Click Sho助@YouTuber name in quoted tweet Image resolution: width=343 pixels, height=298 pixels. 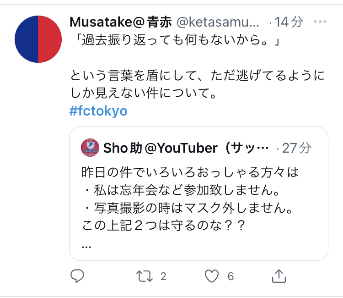pos(186,148)
